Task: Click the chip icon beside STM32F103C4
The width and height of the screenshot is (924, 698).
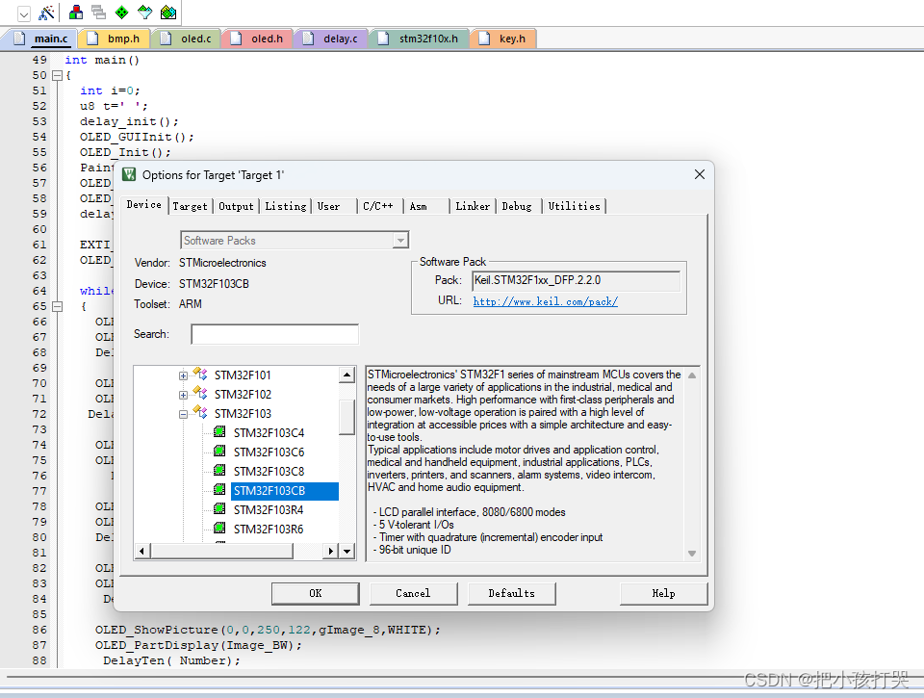Action: 219,431
